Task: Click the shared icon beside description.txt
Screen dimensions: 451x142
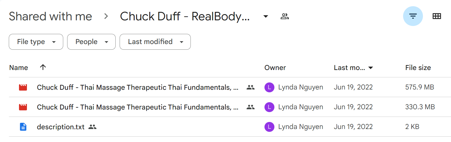Action: [x=92, y=127]
